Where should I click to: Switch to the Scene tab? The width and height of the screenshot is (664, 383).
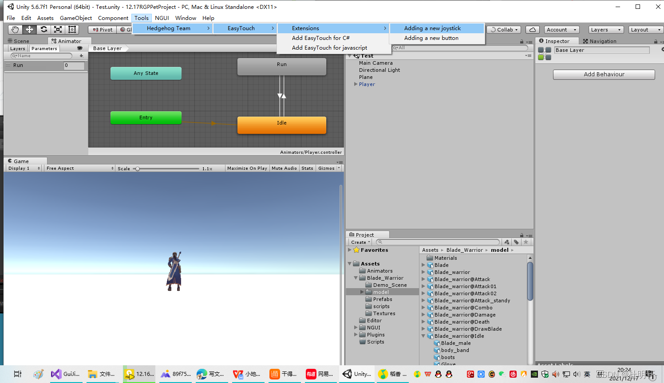tap(19, 41)
